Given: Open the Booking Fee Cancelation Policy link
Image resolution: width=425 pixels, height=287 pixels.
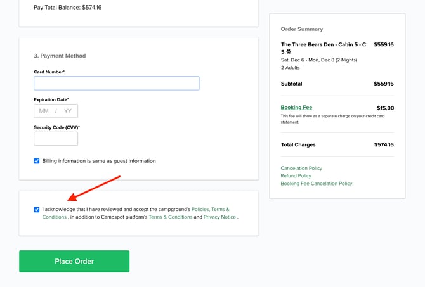Looking at the screenshot, I should click(316, 184).
